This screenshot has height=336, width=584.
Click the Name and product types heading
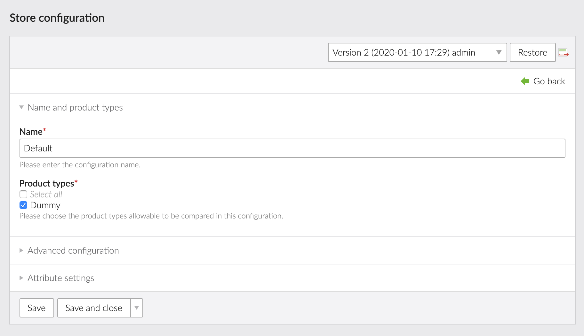click(75, 108)
